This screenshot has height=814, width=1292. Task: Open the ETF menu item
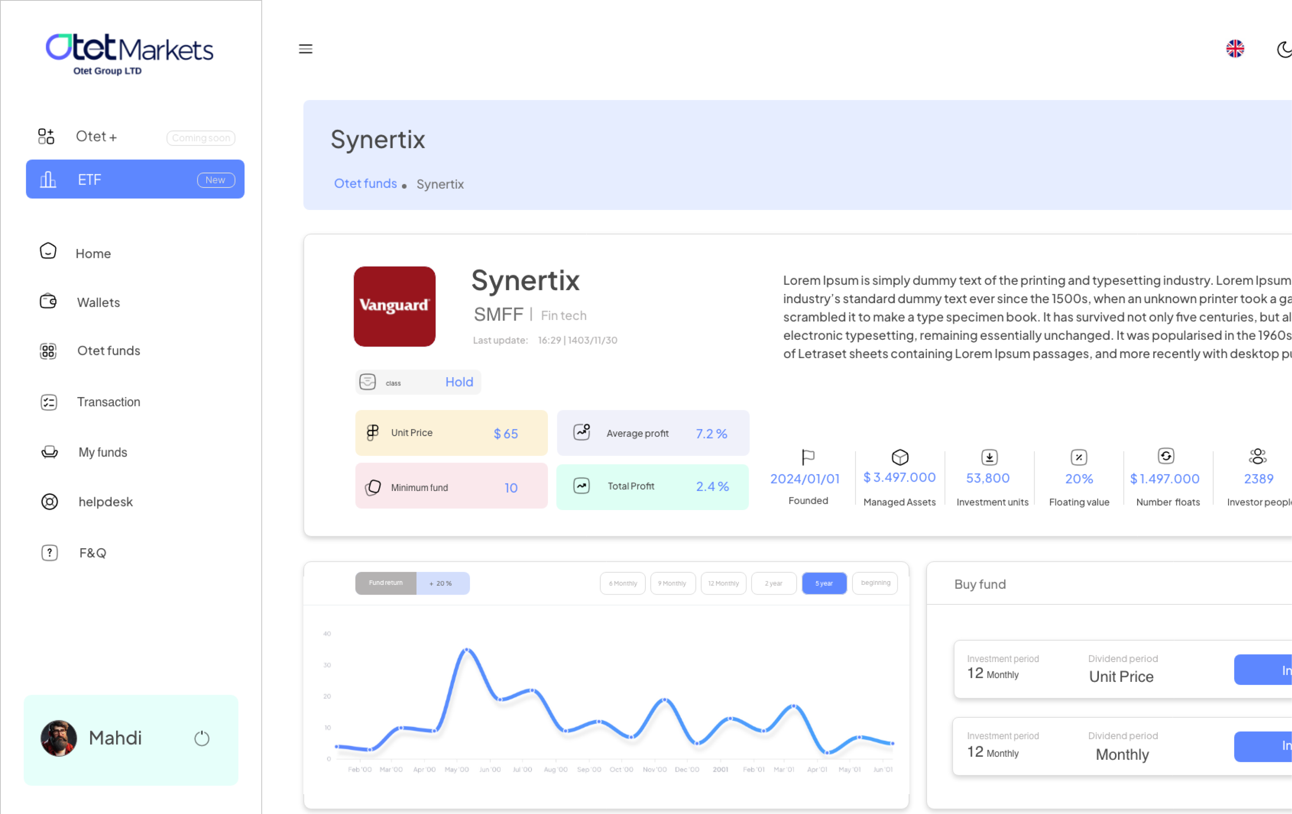(135, 179)
